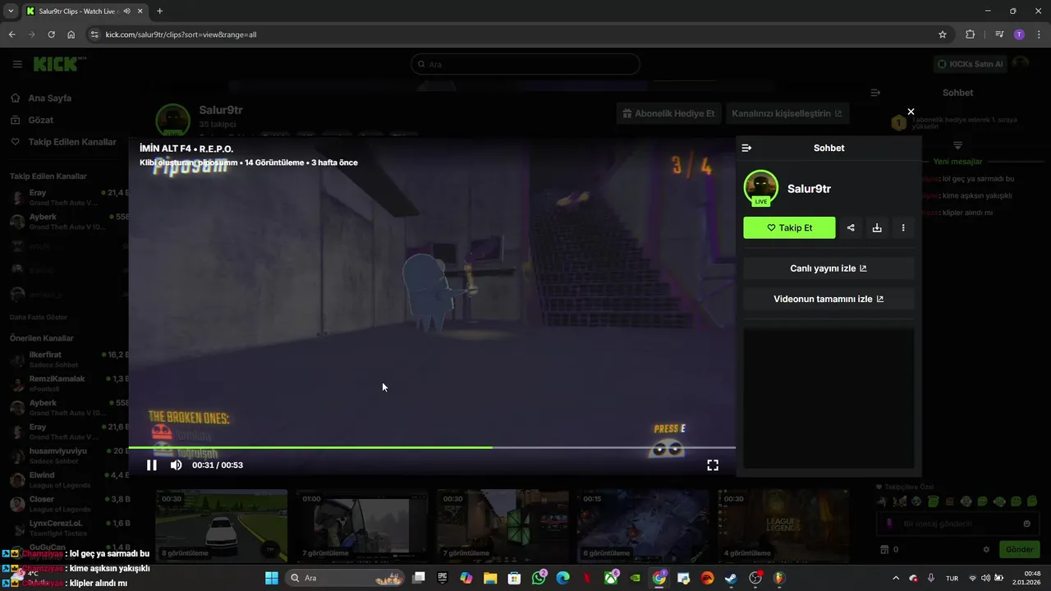The width and height of the screenshot is (1051, 591).
Task: Open League of Legends clip thumbnail
Action: tap(783, 525)
